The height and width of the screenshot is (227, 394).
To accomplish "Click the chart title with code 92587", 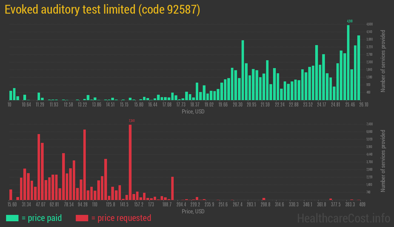I will 102,10.
